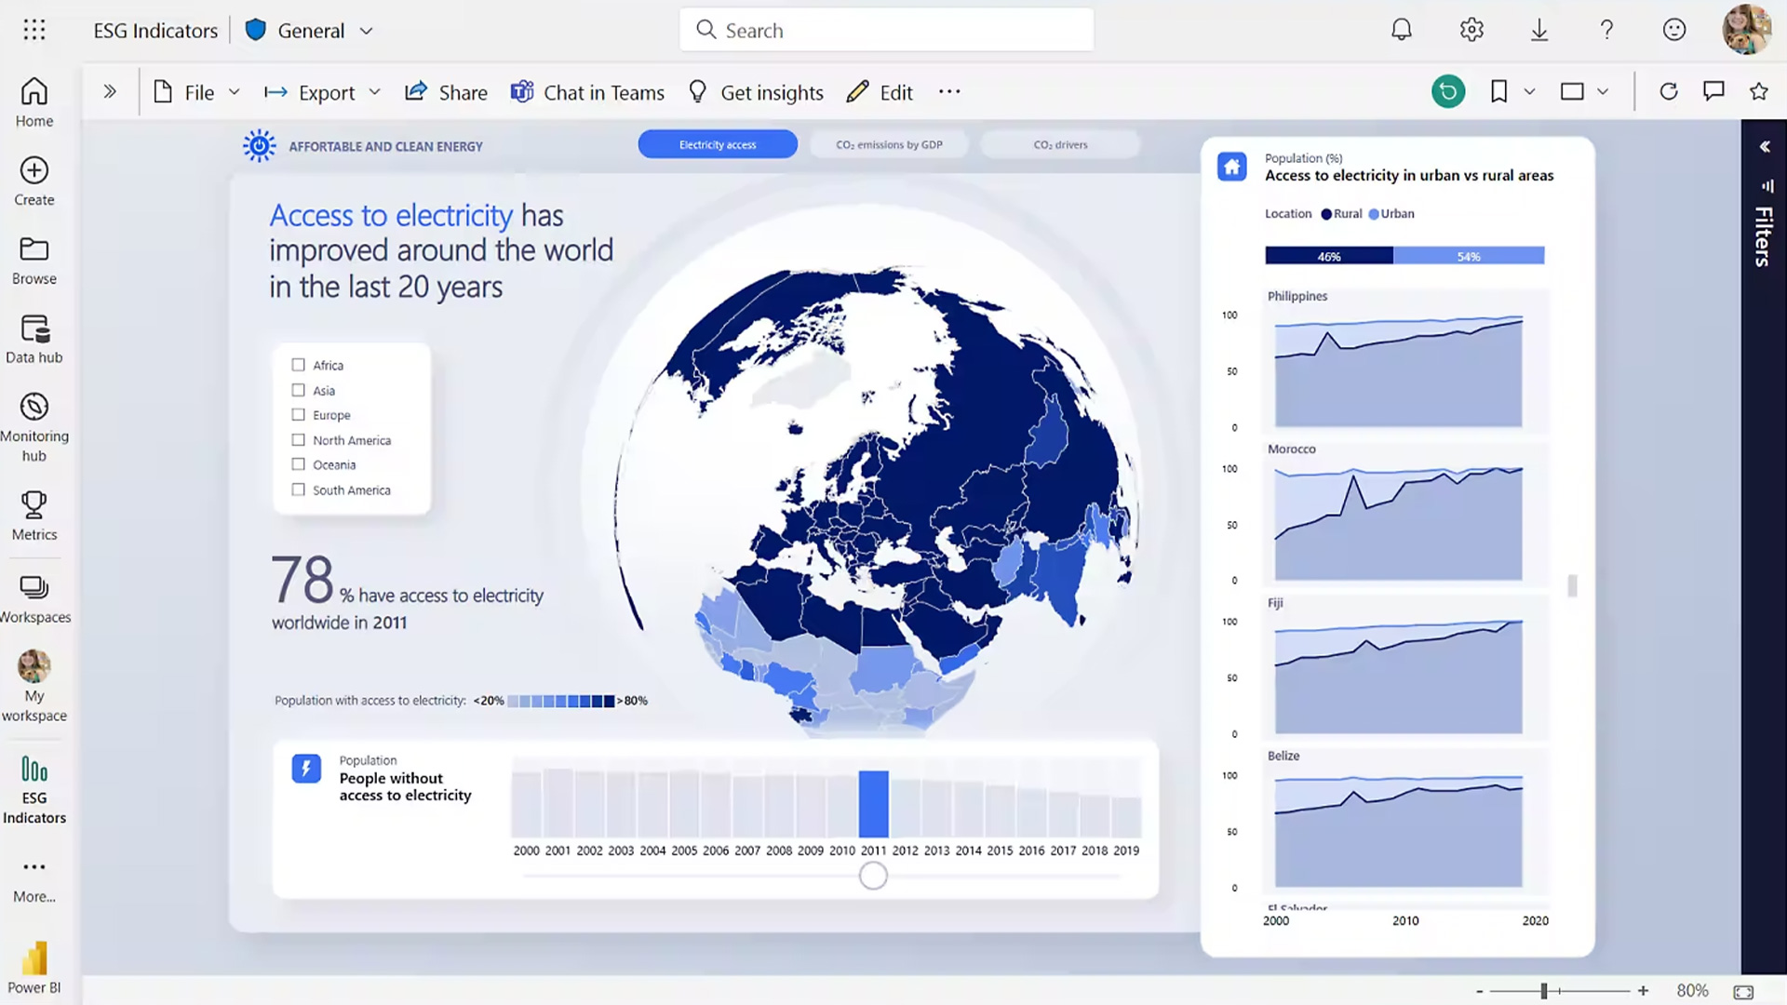
Task: Check the Africa filter checkbox
Action: pyautogui.click(x=298, y=365)
